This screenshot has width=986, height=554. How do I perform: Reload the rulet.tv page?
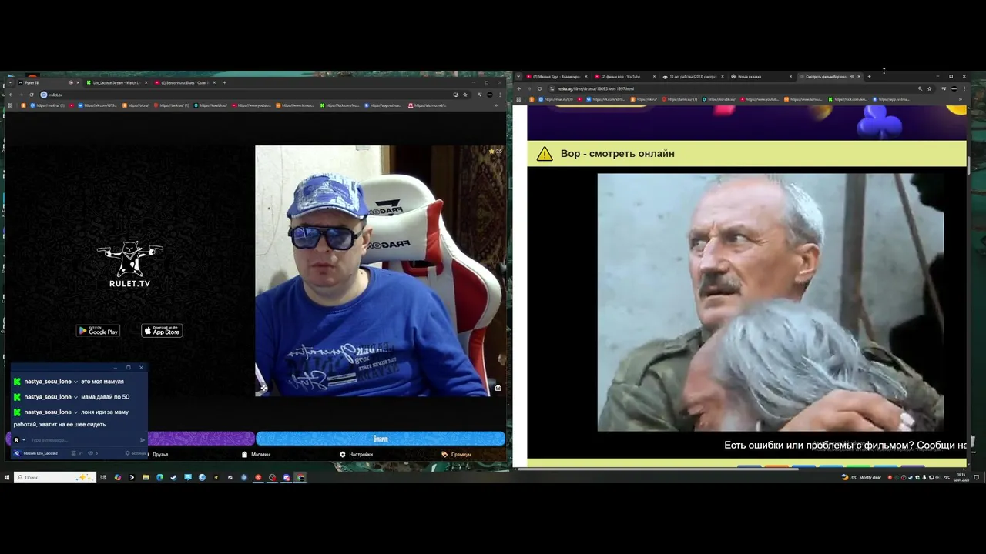(32, 95)
